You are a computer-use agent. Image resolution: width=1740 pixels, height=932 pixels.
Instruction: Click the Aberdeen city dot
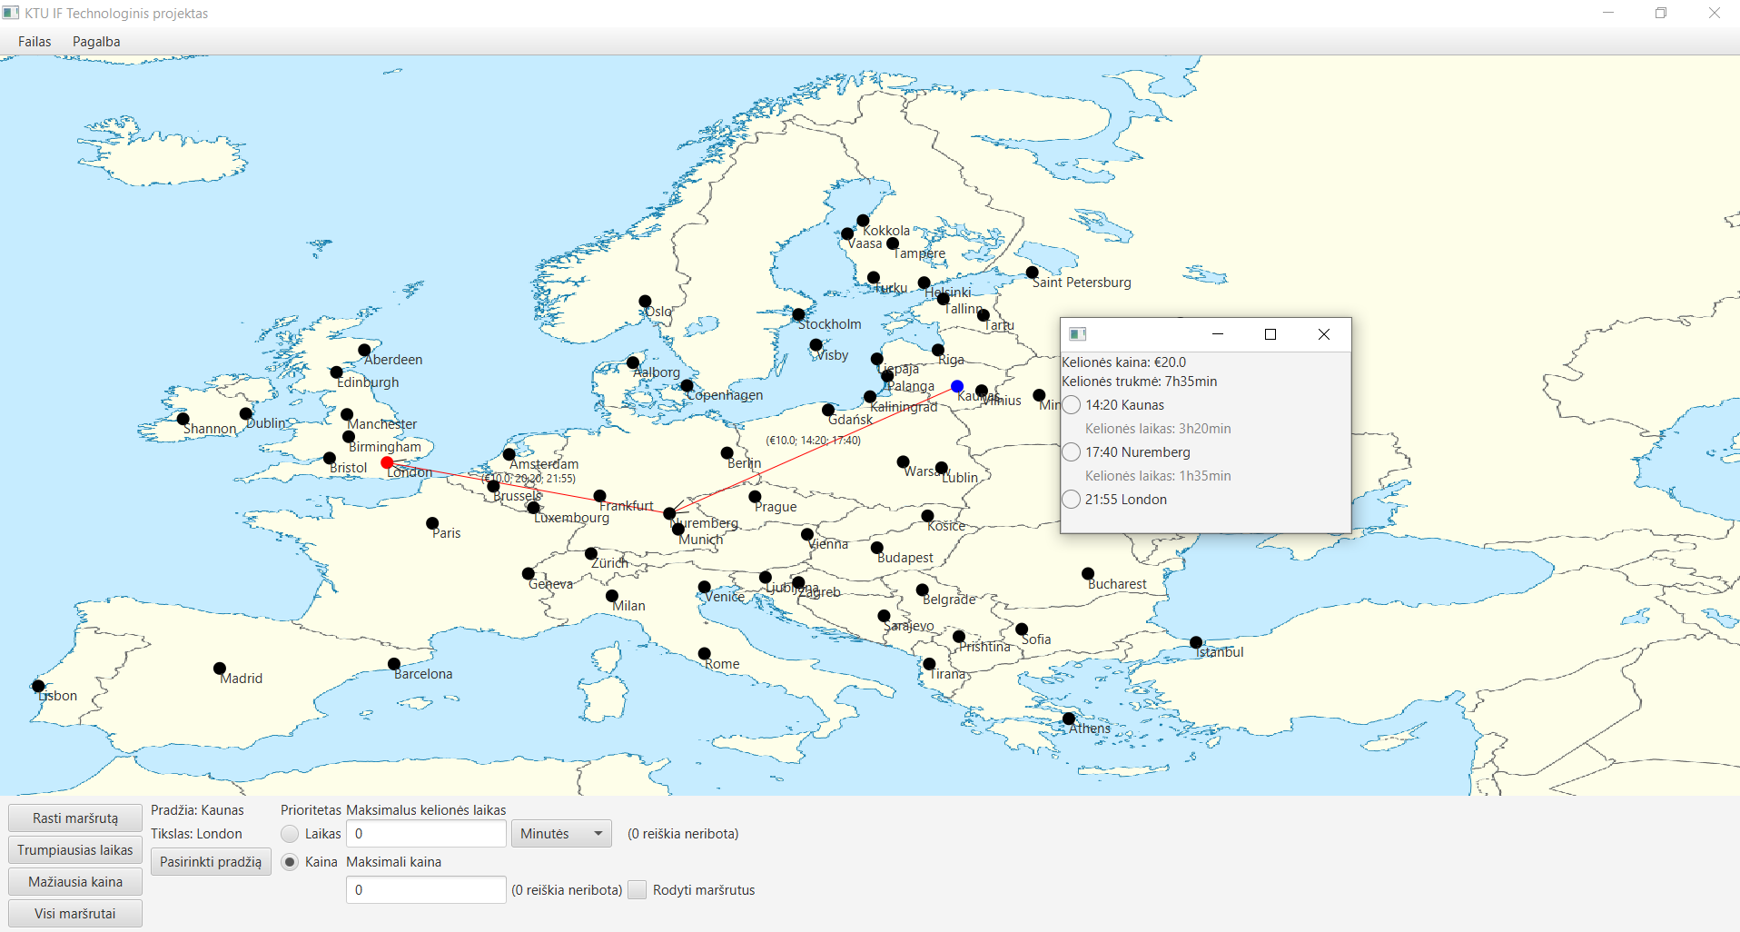point(364,350)
